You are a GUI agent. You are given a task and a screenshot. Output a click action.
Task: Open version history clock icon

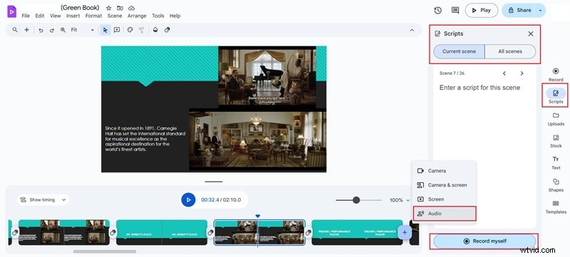click(438, 10)
